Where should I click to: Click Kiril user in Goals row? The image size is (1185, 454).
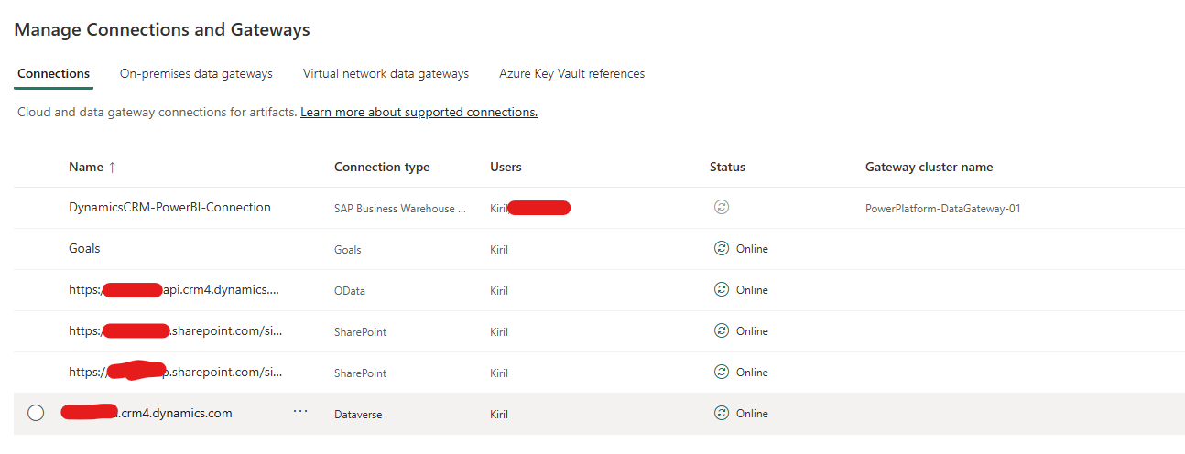499,250
